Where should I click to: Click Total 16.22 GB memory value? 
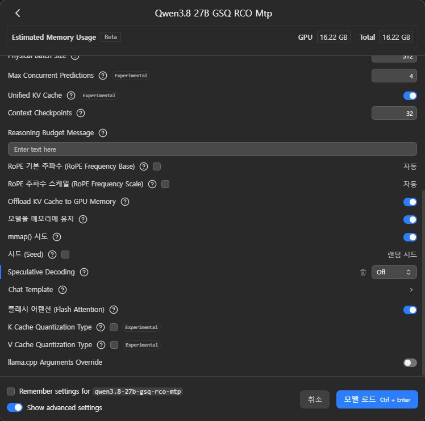coord(396,37)
